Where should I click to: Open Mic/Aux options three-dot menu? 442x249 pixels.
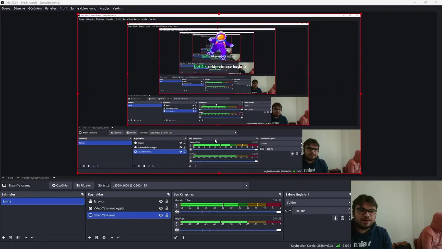[x=177, y=224]
